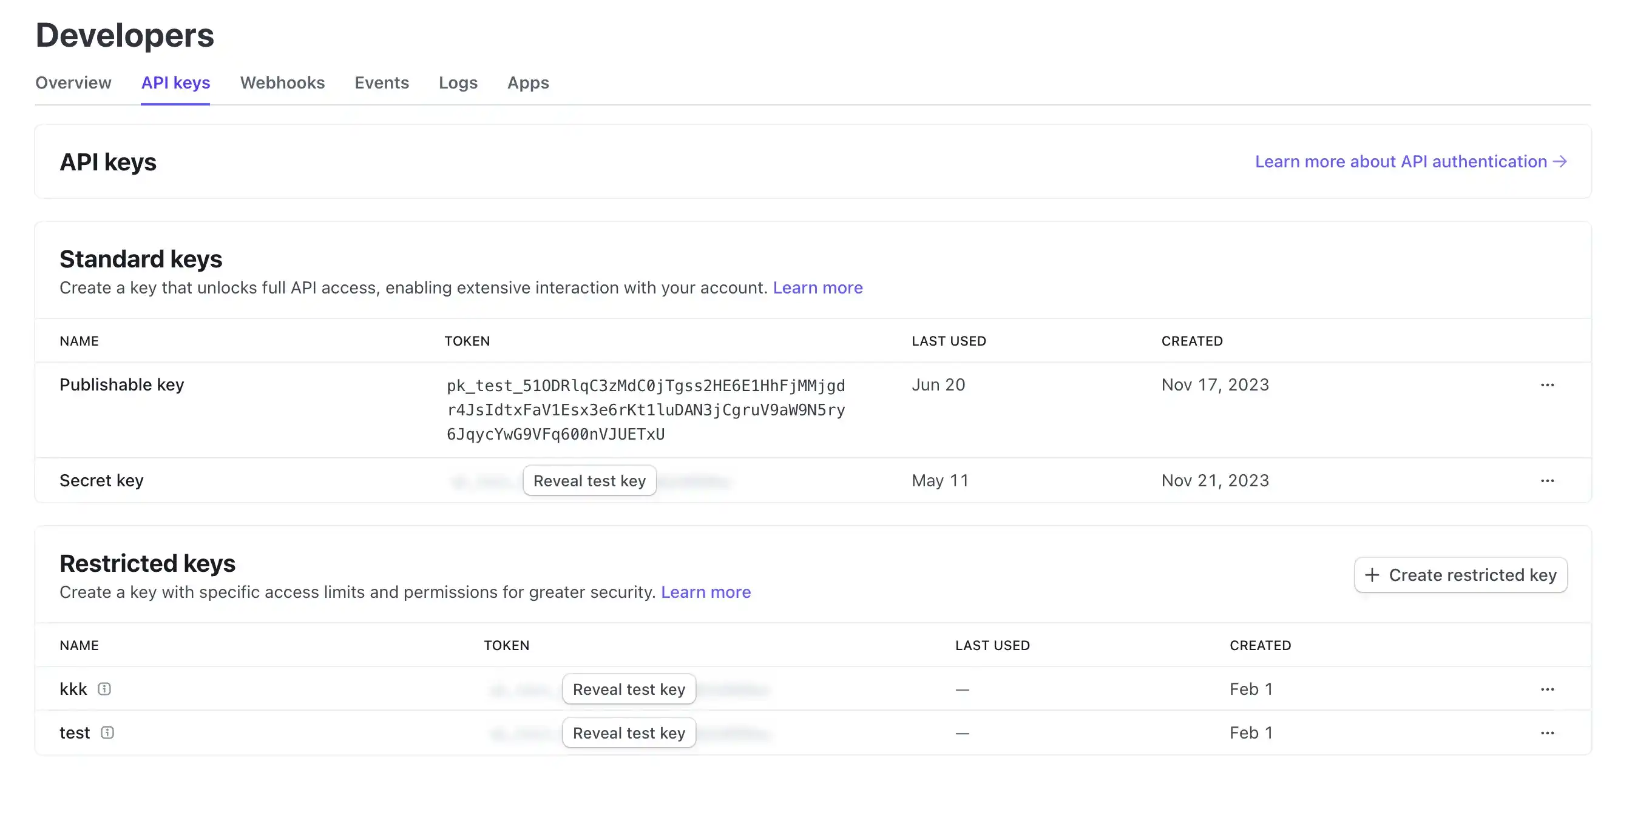The image size is (1635, 838).
Task: Click info icon beside test key name
Action: click(107, 732)
